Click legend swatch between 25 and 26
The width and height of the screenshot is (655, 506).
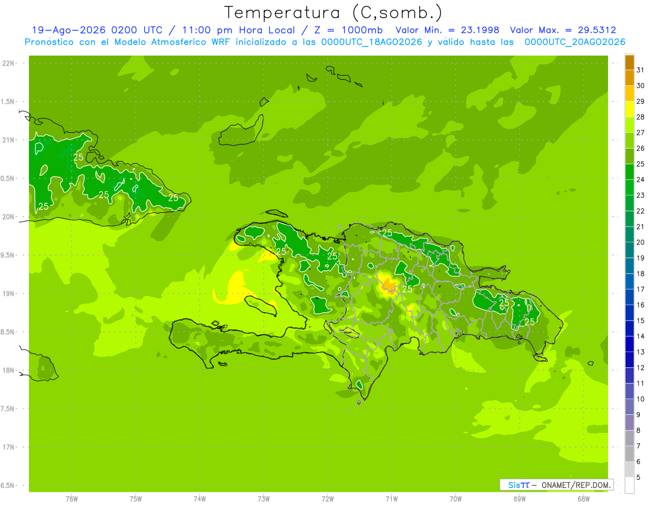click(629, 156)
